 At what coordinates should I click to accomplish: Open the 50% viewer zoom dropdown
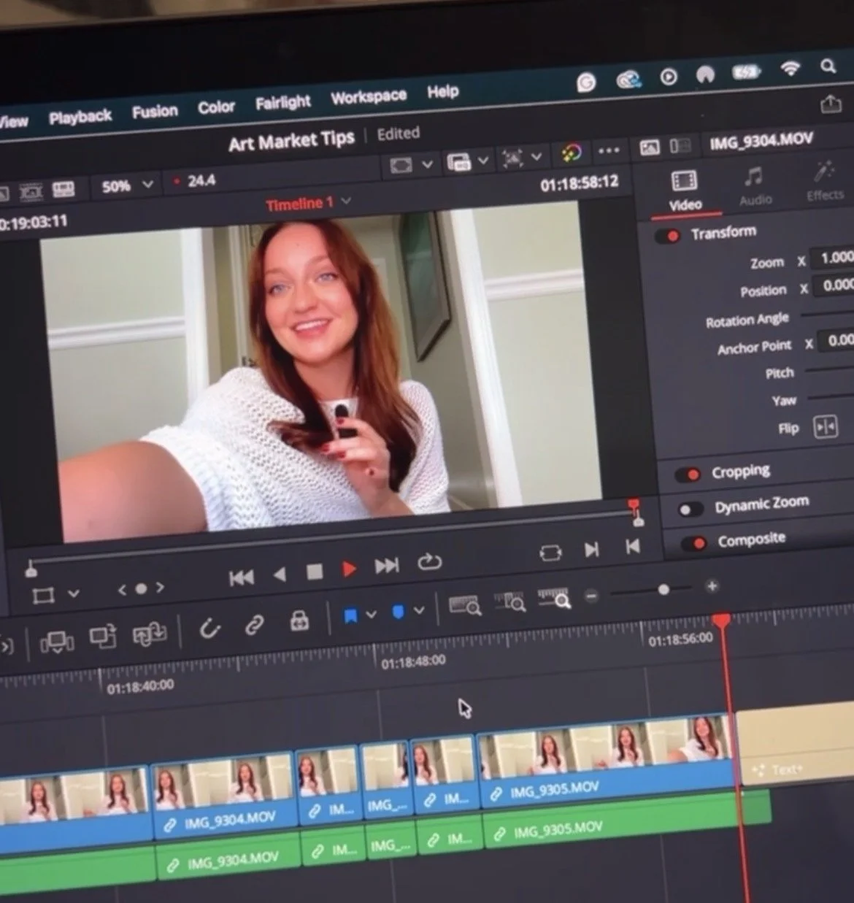coord(128,186)
